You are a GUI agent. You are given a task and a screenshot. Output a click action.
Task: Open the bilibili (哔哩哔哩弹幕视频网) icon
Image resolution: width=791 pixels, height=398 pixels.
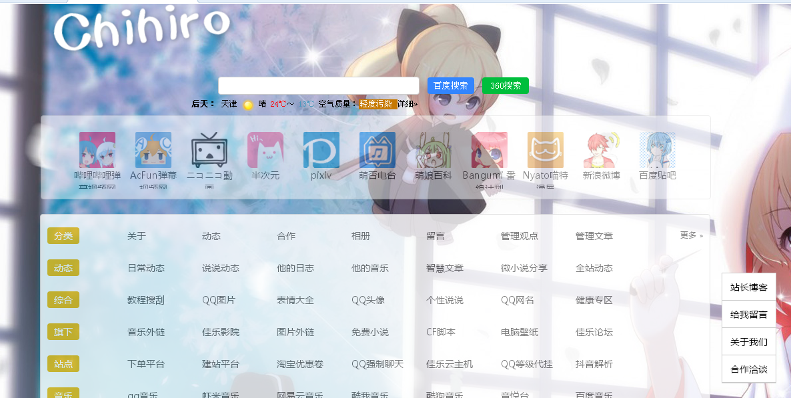click(97, 150)
